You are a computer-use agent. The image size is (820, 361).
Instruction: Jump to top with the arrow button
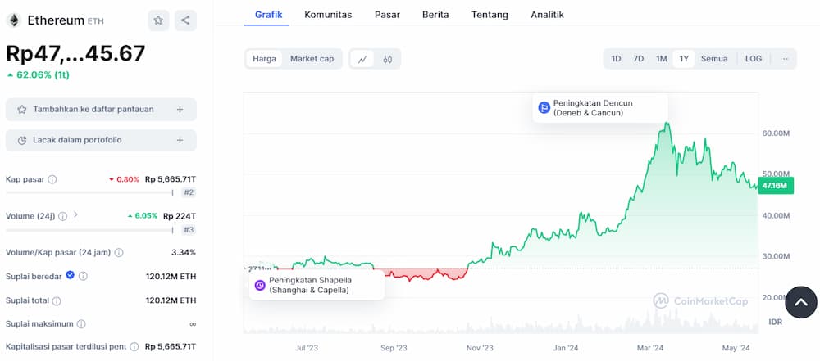click(x=800, y=302)
